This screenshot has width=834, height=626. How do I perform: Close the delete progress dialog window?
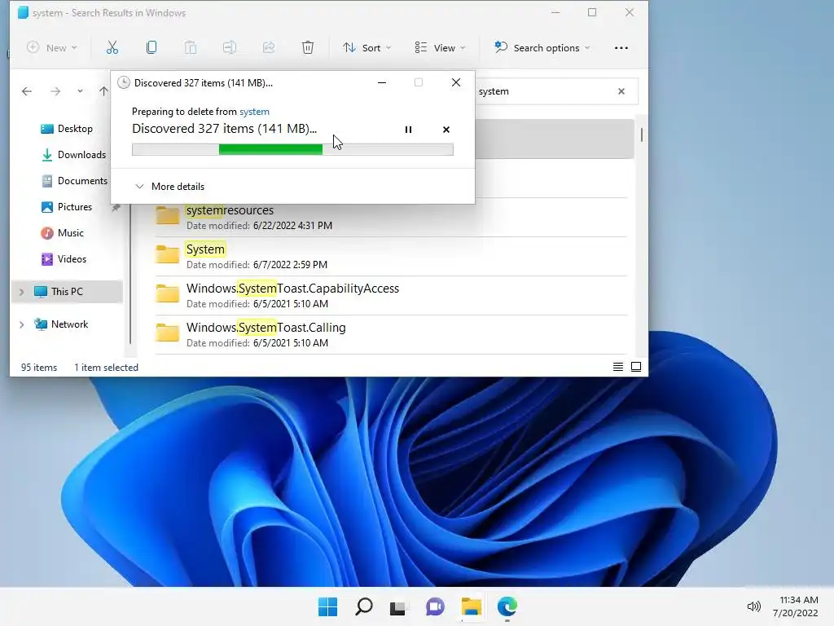pyautogui.click(x=456, y=82)
